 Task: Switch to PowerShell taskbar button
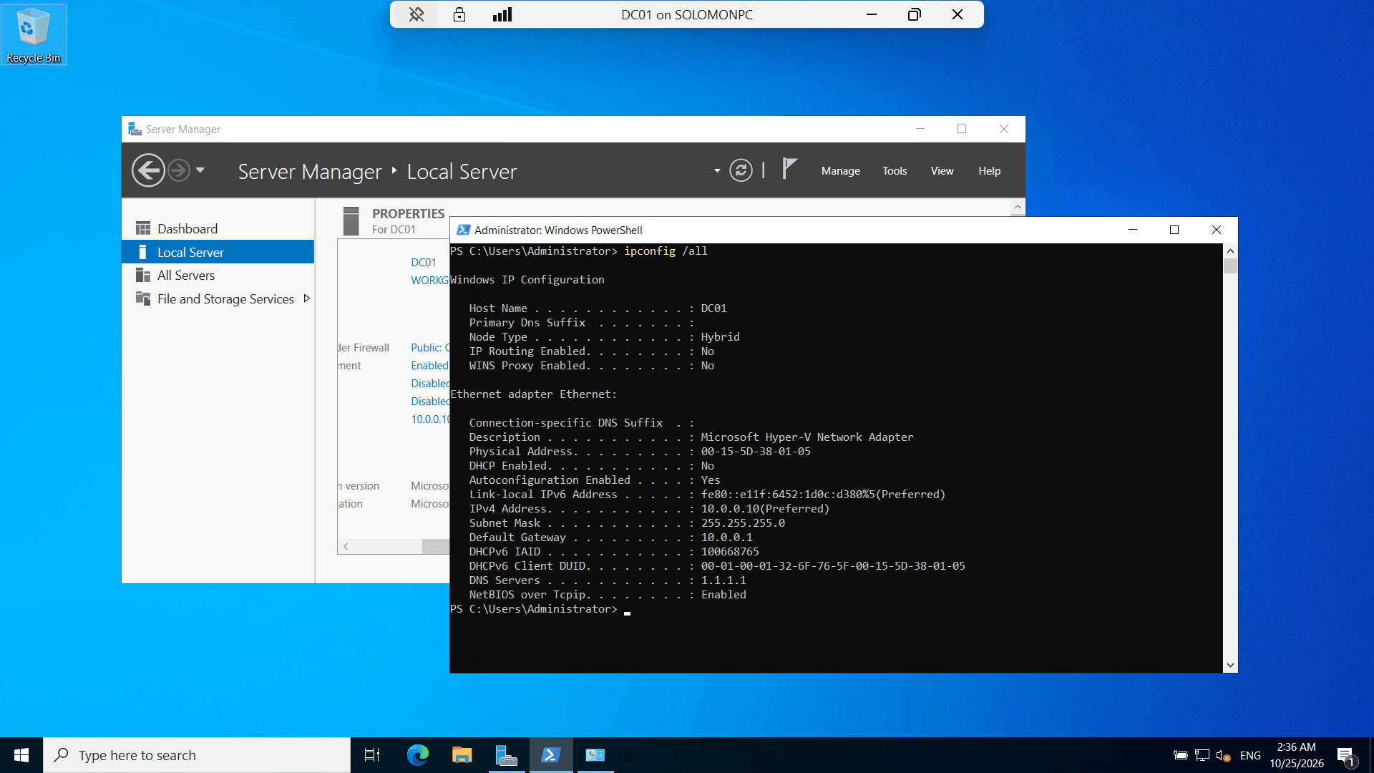click(551, 755)
